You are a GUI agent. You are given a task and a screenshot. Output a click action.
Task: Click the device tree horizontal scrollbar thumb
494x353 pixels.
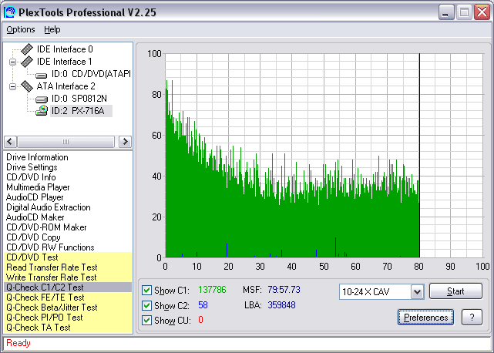(66, 142)
